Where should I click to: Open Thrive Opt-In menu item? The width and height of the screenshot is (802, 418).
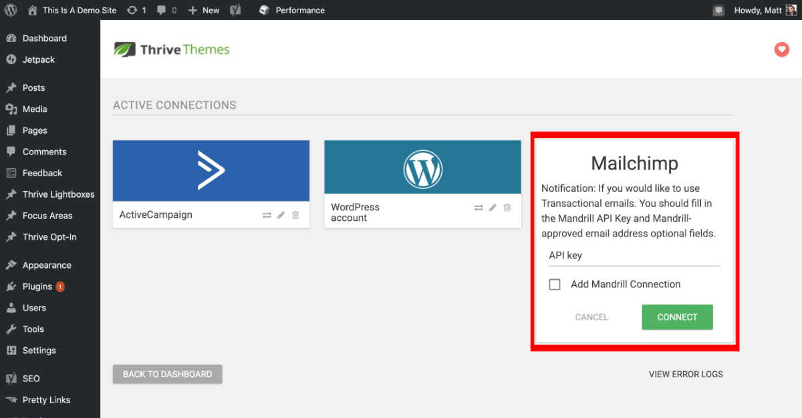49,237
